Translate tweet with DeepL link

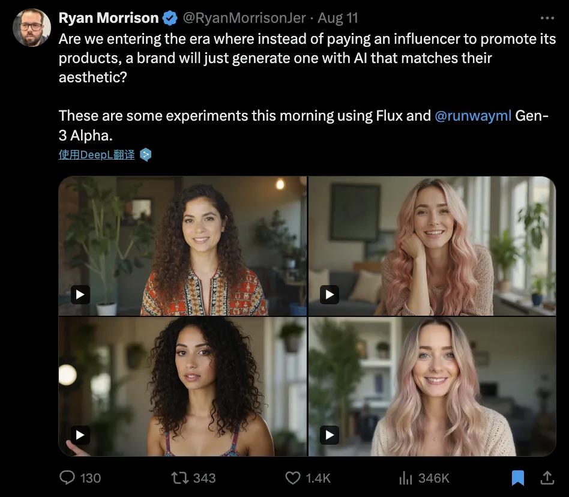(x=97, y=155)
